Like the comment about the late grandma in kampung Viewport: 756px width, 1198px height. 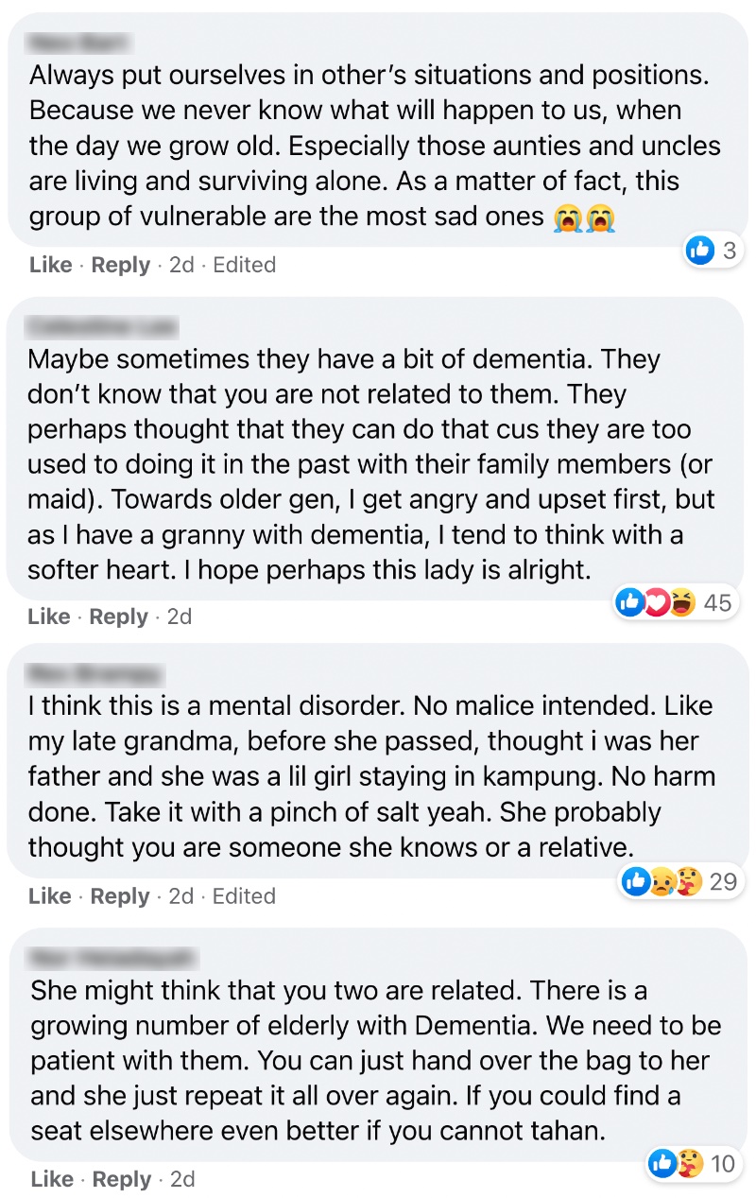(x=50, y=895)
